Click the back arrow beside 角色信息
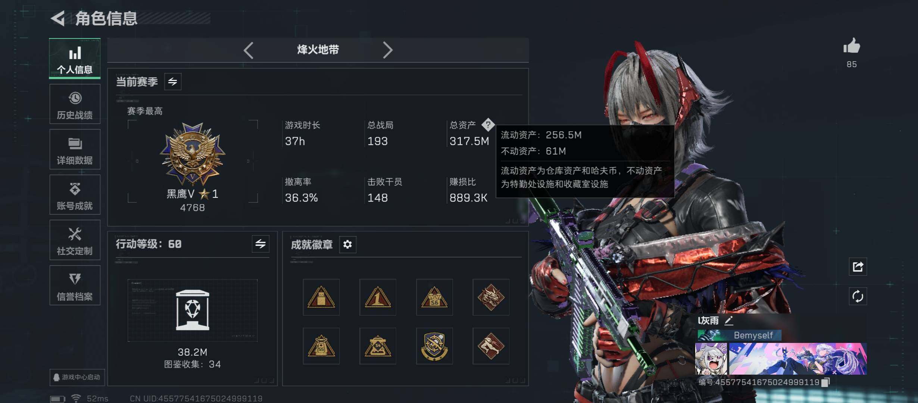 point(58,18)
